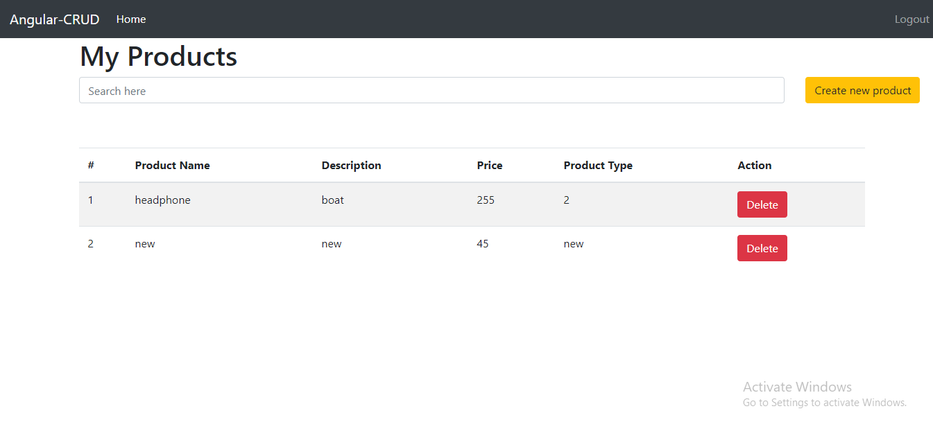This screenshot has width=933, height=429.
Task: Click the Angular-CRUD brand logo
Action: pyautogui.click(x=55, y=19)
